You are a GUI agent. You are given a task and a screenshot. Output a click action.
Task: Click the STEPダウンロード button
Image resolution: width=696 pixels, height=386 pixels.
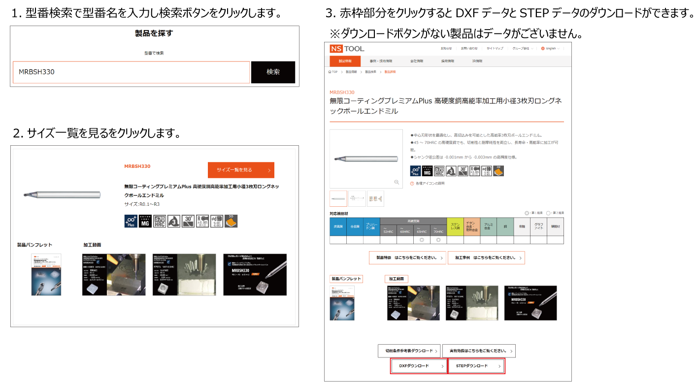point(476,366)
